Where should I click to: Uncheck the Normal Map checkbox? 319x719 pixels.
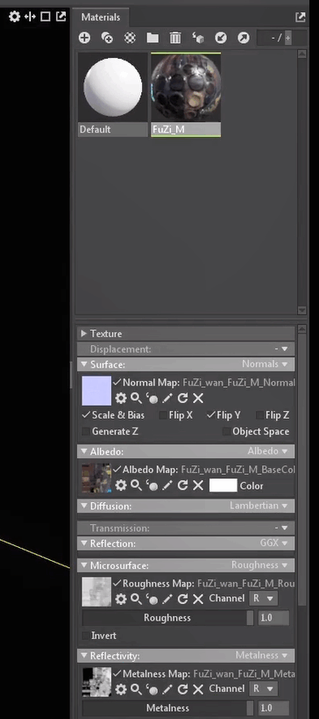coord(117,382)
